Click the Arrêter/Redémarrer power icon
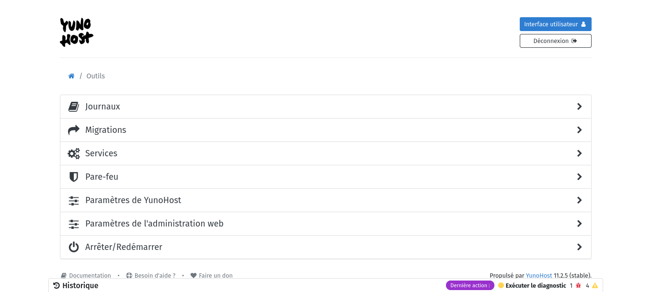The width and height of the screenshot is (651, 292). click(x=73, y=247)
